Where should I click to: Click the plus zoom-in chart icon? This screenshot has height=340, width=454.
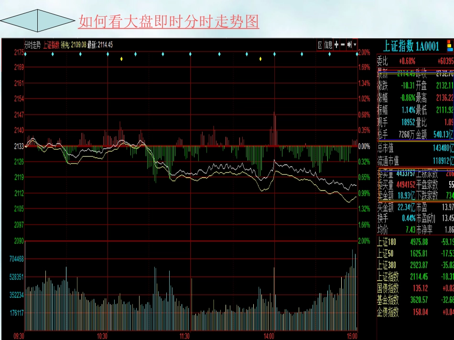click(336, 45)
